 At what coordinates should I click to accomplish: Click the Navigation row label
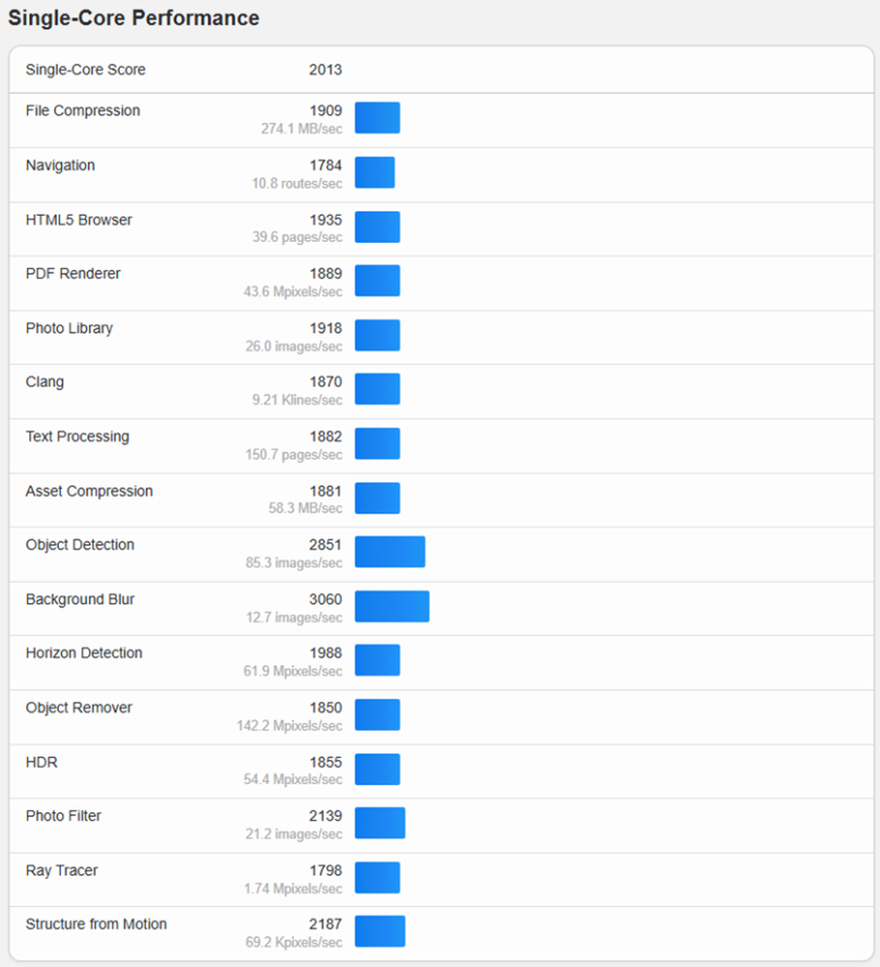60,166
